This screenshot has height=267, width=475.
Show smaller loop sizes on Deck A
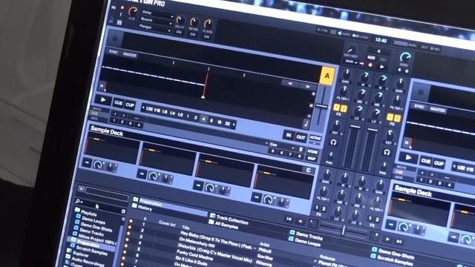point(143,108)
